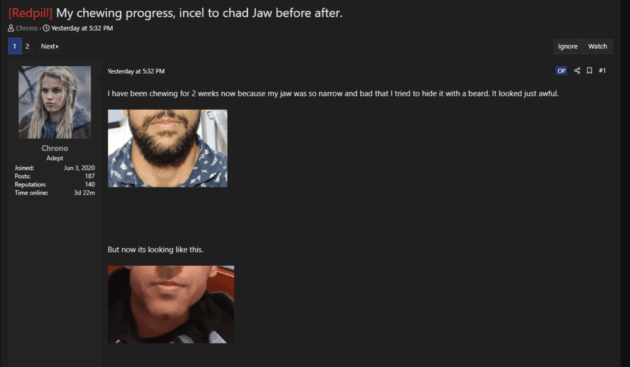Open the post number #1 permalink
630x367 pixels.
coord(602,71)
